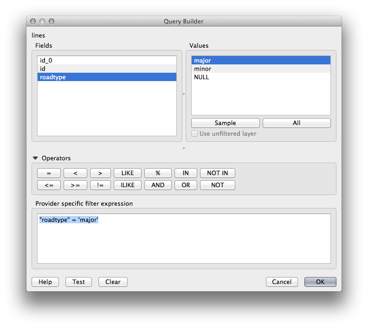Choose the minor value

click(260, 69)
